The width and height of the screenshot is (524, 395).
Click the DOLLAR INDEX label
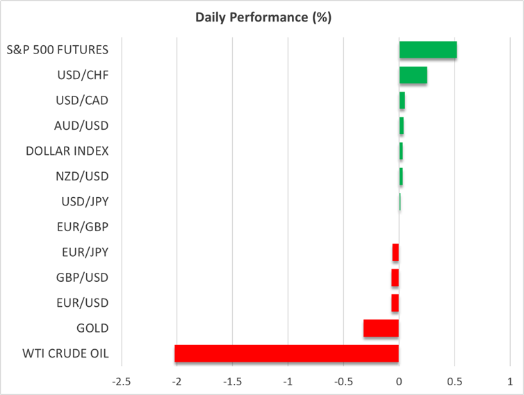coord(67,151)
